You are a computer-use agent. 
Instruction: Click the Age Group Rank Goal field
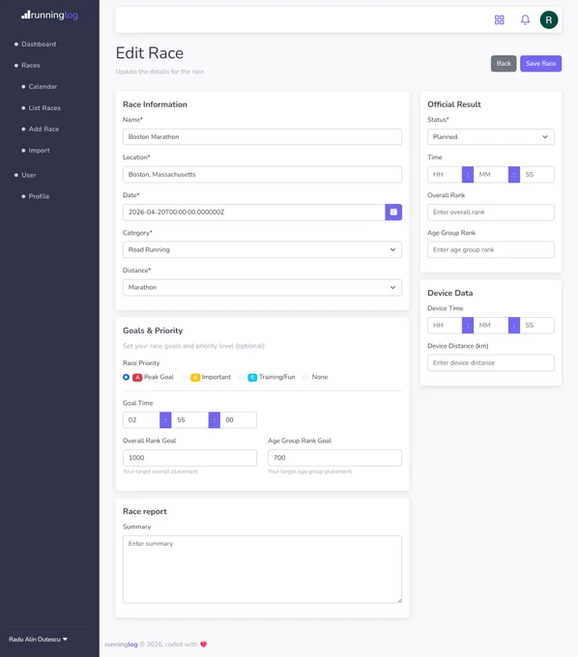click(334, 458)
